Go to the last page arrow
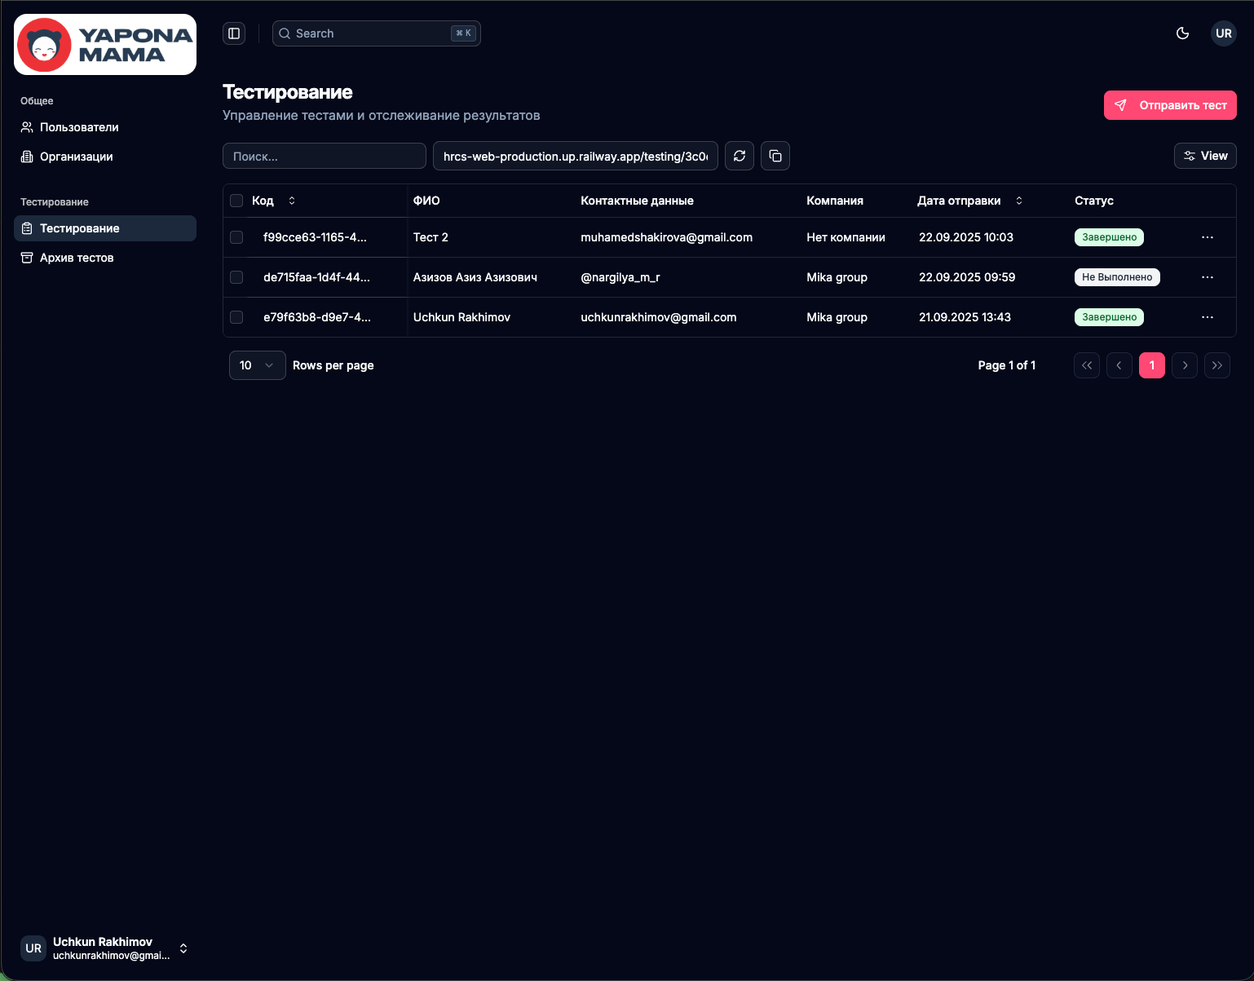Viewport: 1254px width, 981px height. [x=1216, y=365]
